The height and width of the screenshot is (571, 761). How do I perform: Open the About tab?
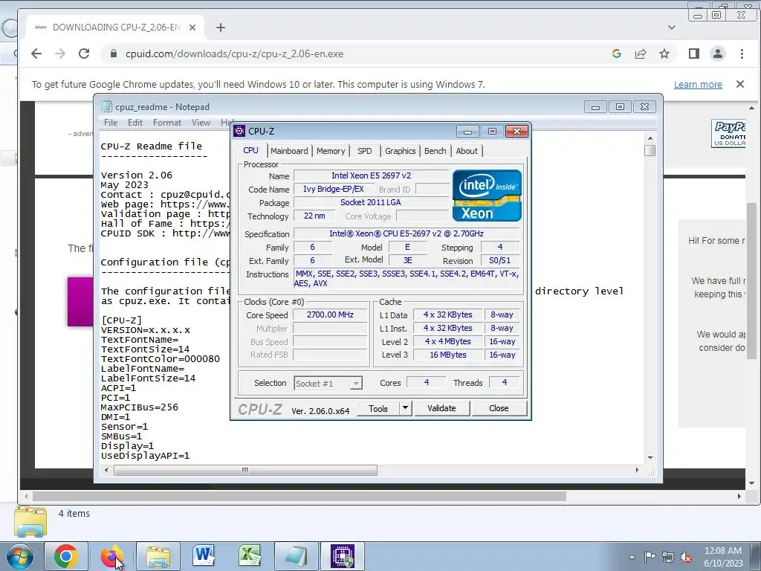coord(467,151)
